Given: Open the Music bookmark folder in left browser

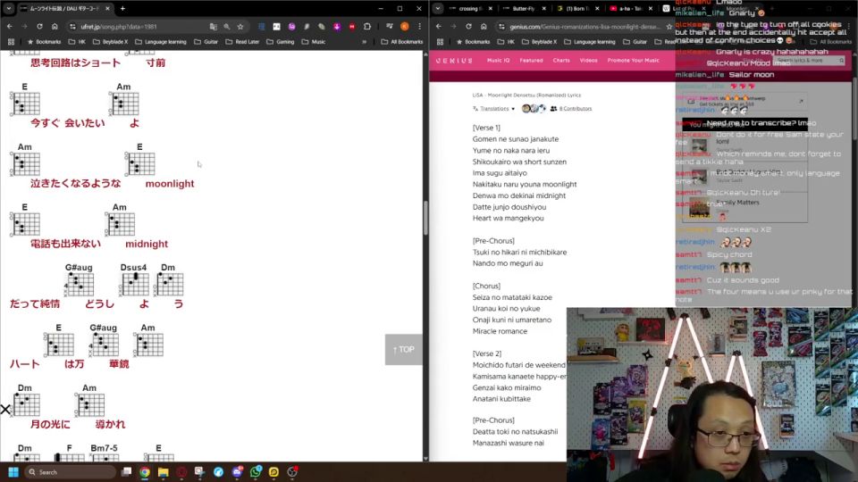Looking at the screenshot, I should tap(313, 42).
